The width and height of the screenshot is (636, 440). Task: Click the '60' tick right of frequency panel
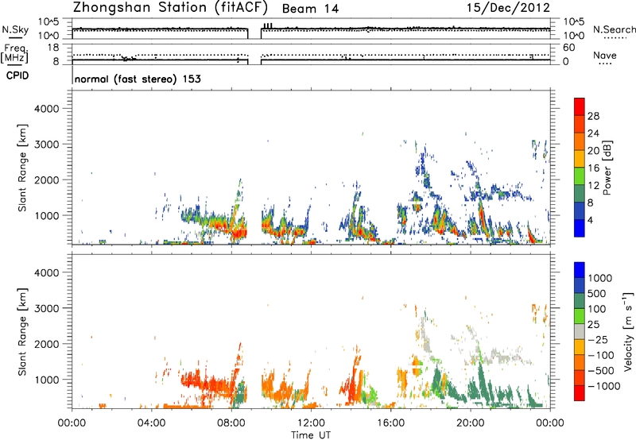568,48
